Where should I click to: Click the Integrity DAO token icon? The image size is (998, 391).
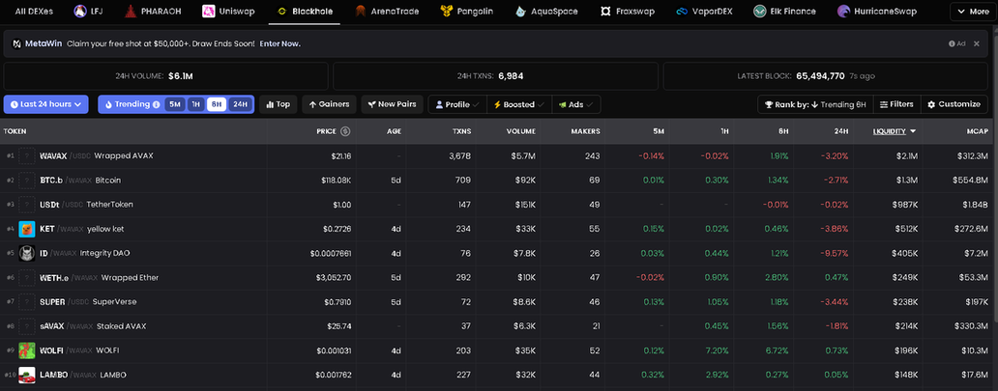tap(27, 253)
